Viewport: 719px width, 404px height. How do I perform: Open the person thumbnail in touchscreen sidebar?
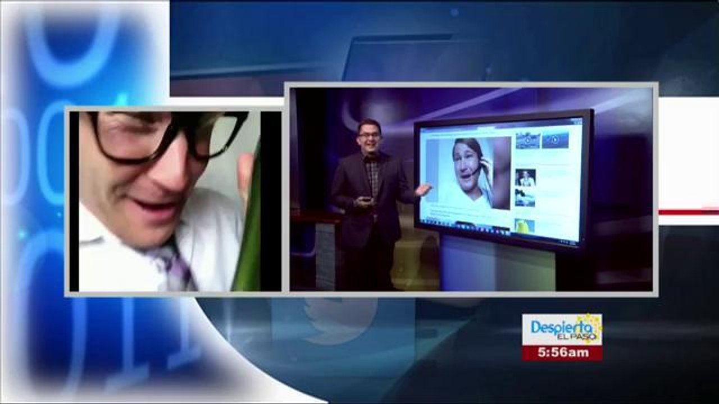[x=525, y=177]
